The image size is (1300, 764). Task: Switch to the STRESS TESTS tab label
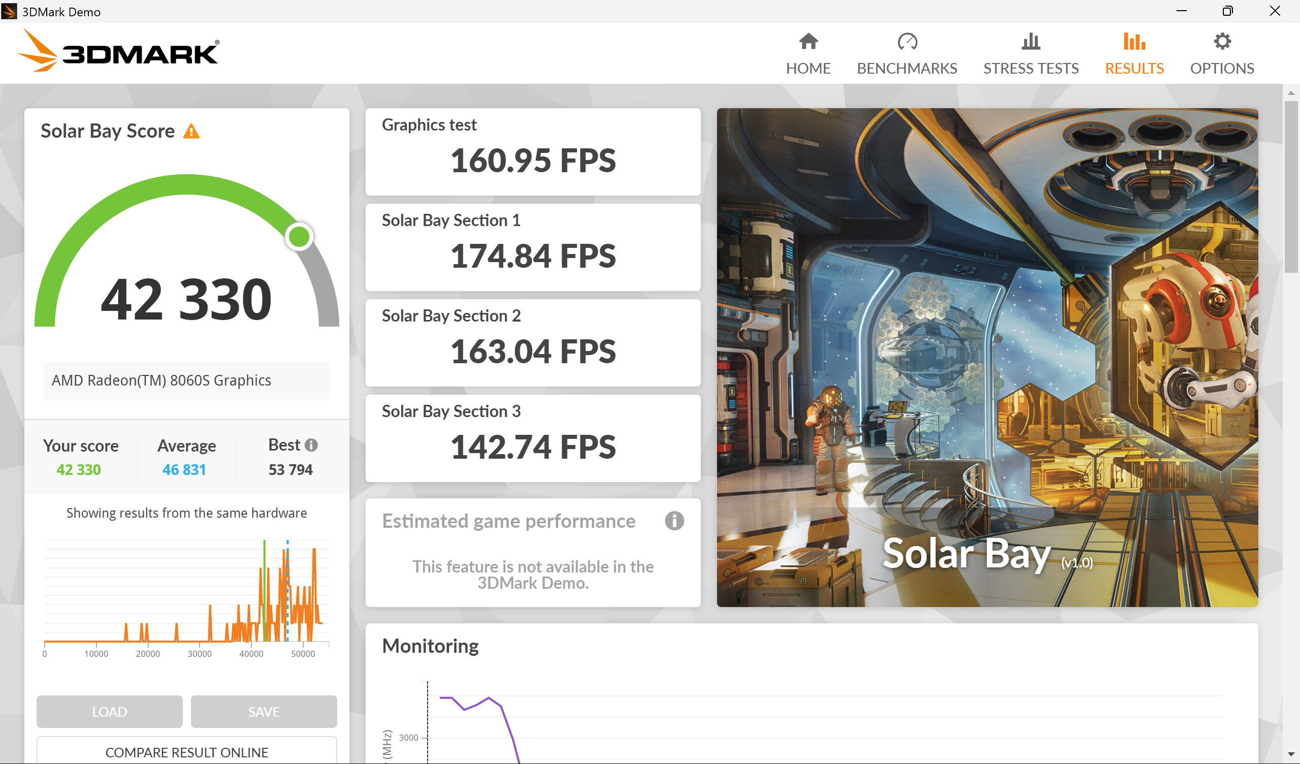click(1030, 69)
